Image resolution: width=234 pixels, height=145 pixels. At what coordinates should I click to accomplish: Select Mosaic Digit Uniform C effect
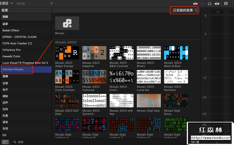(122, 125)
